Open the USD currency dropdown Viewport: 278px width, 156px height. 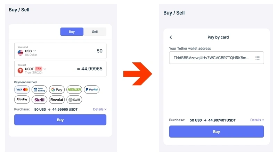coord(30,51)
